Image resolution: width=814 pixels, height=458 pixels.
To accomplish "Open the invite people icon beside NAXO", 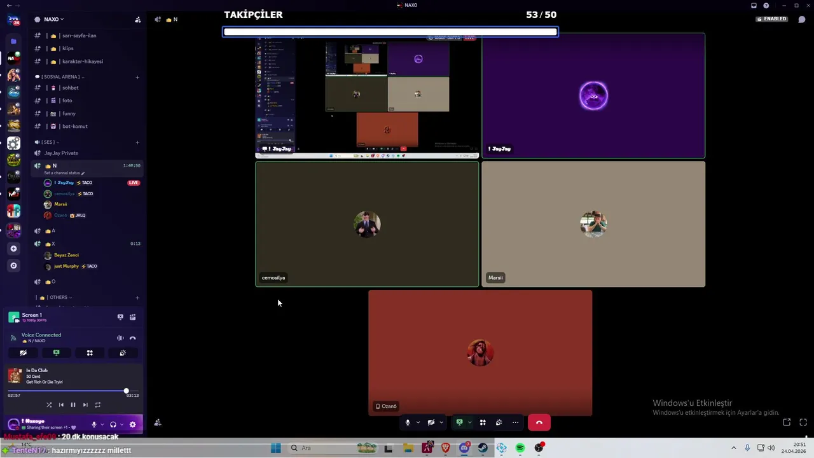I will (x=137, y=19).
